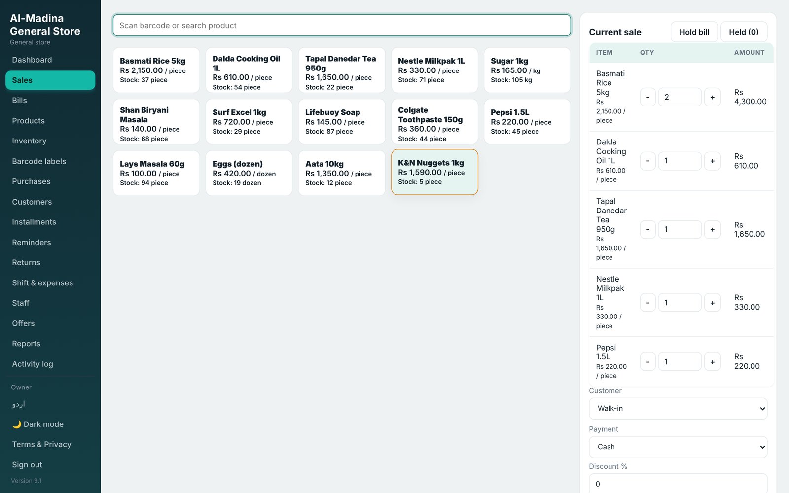This screenshot has height=493, width=789.
Task: Increase Pepsi 1.5L quantity in sale
Action: pyautogui.click(x=712, y=362)
